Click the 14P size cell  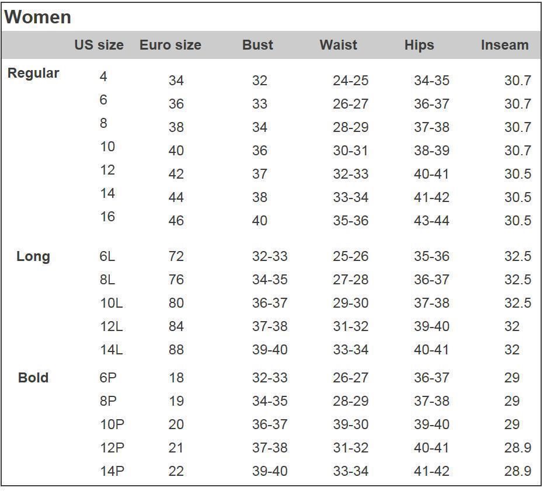112,471
